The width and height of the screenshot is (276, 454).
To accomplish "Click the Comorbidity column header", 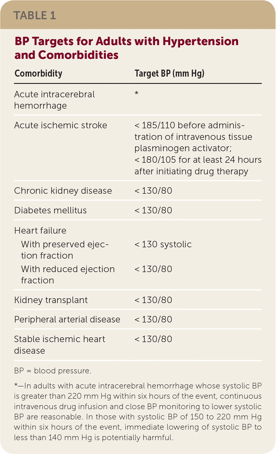I will pyautogui.click(x=38, y=73).
